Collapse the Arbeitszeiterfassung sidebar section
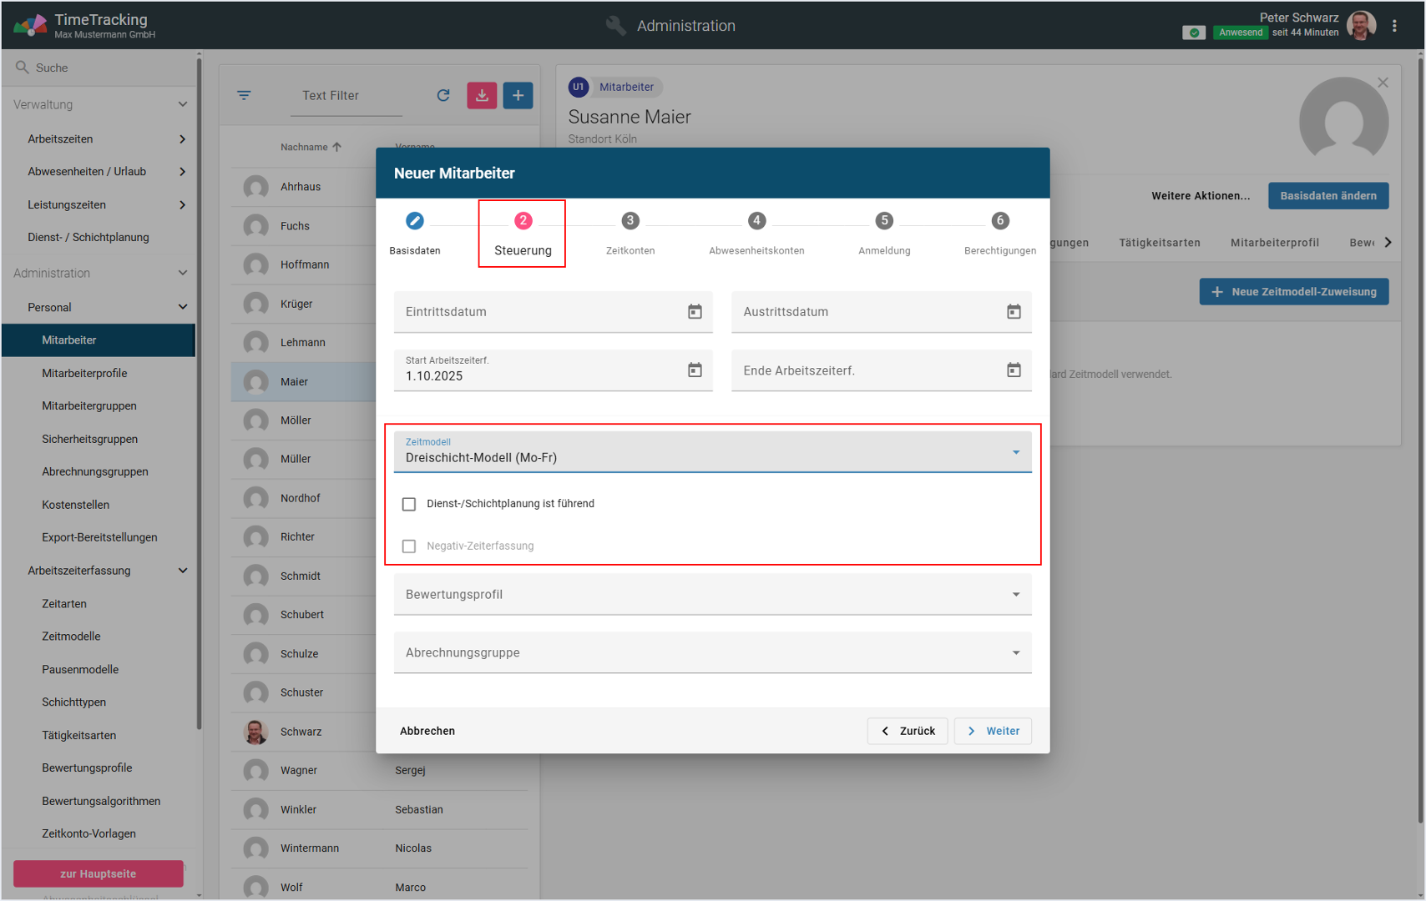The height and width of the screenshot is (901, 1426). point(182,571)
